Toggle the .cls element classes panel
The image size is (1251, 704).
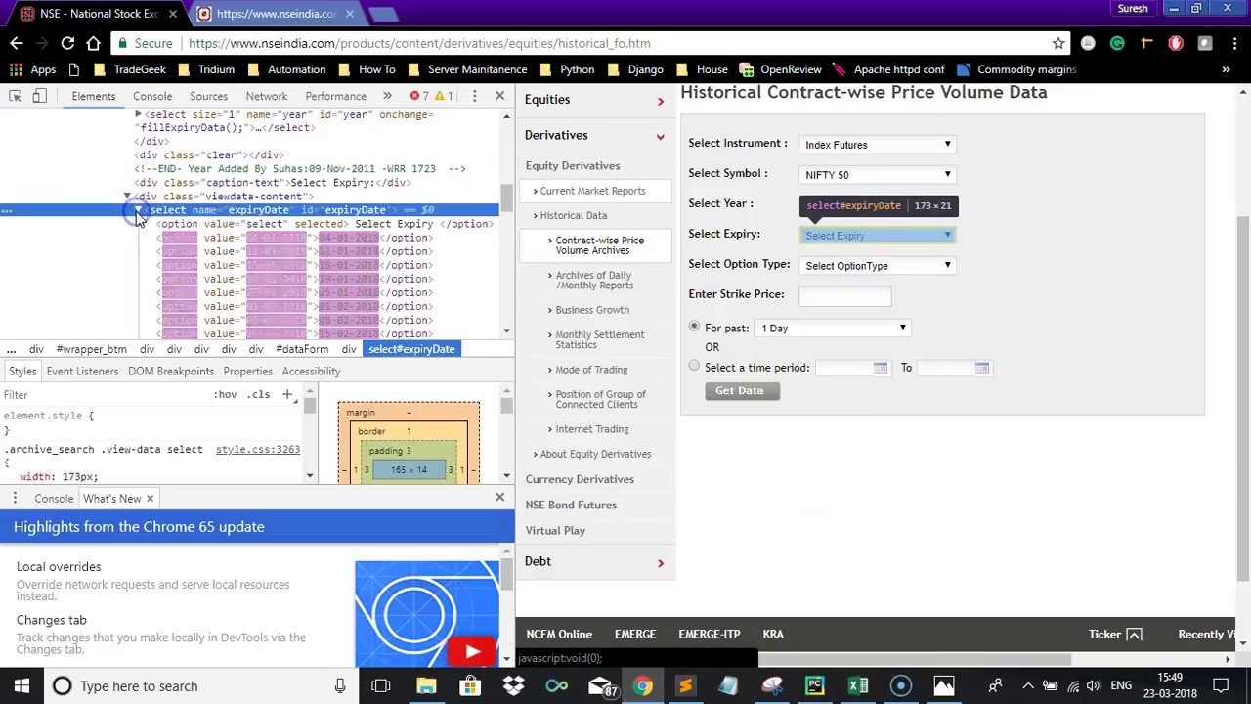(258, 394)
